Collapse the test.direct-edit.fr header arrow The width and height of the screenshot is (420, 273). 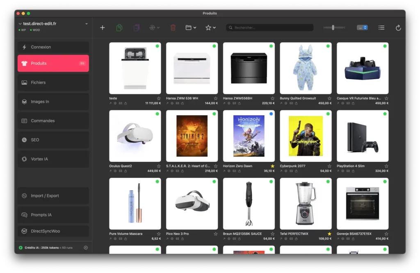click(x=20, y=23)
